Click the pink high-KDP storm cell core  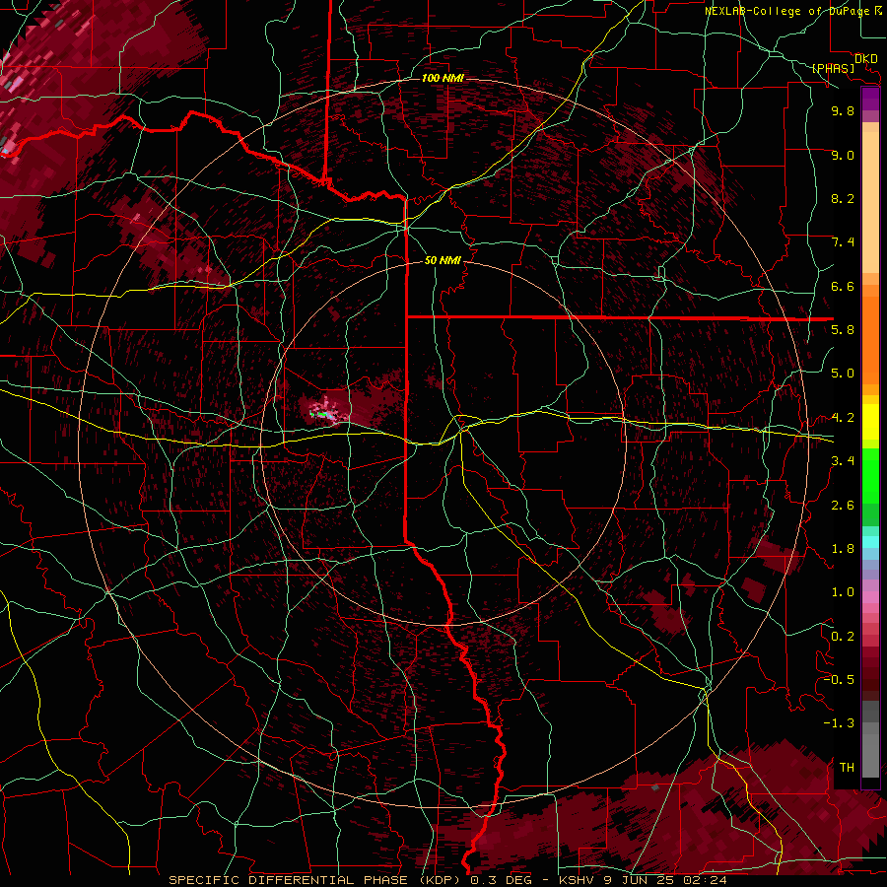click(x=326, y=411)
